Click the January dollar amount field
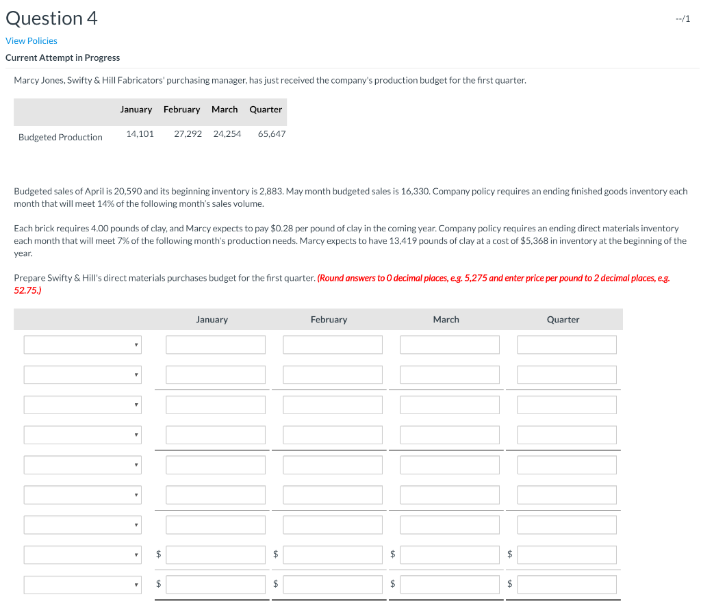Image resolution: width=701 pixels, height=612 pixels. point(215,554)
